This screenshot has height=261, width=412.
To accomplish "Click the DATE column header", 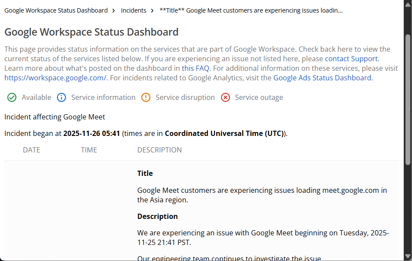I will coord(31,149).
